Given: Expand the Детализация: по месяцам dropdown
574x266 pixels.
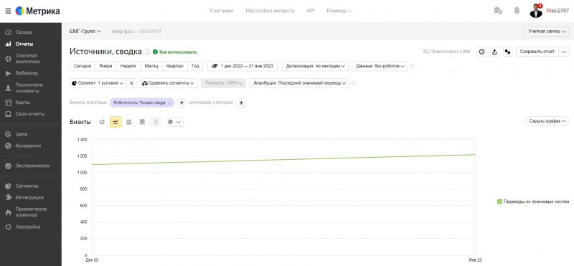Looking at the screenshot, I should (x=315, y=66).
